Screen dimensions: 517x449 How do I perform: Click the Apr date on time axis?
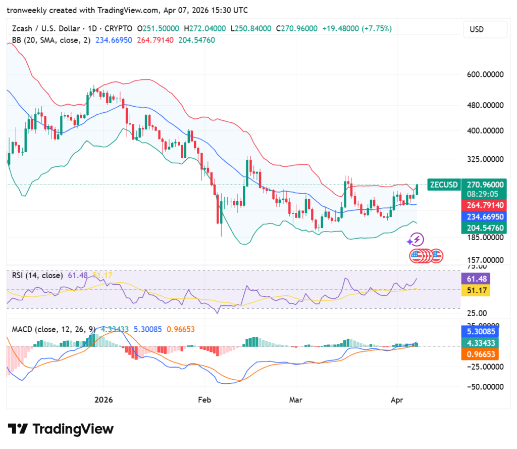[x=398, y=399]
